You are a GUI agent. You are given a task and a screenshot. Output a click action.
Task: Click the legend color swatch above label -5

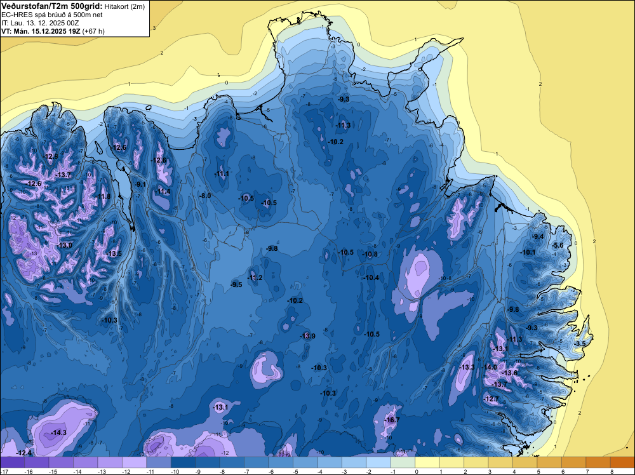[x=305, y=462]
